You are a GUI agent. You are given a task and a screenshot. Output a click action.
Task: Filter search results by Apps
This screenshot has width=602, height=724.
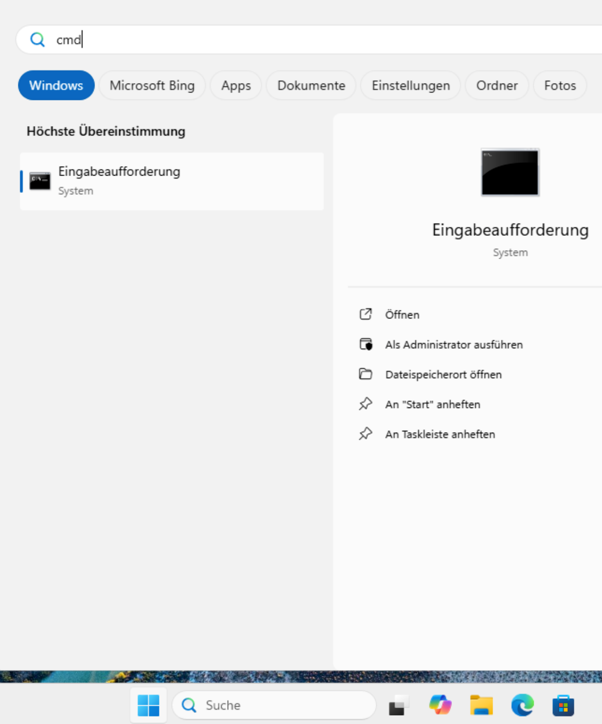236,86
